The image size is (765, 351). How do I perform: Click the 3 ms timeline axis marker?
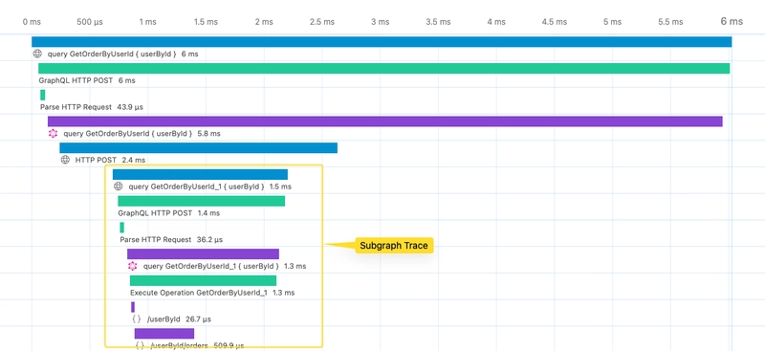point(380,22)
